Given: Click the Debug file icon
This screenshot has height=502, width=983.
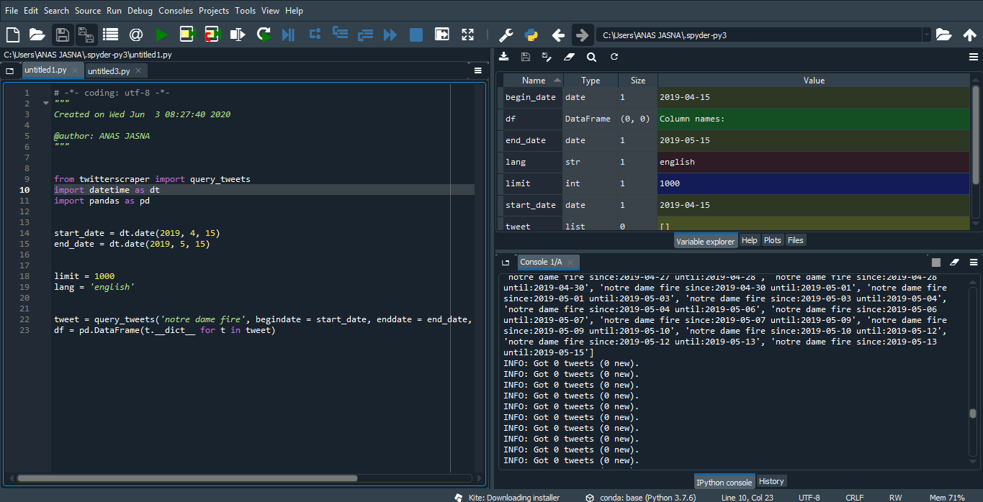Looking at the screenshot, I should coord(289,35).
